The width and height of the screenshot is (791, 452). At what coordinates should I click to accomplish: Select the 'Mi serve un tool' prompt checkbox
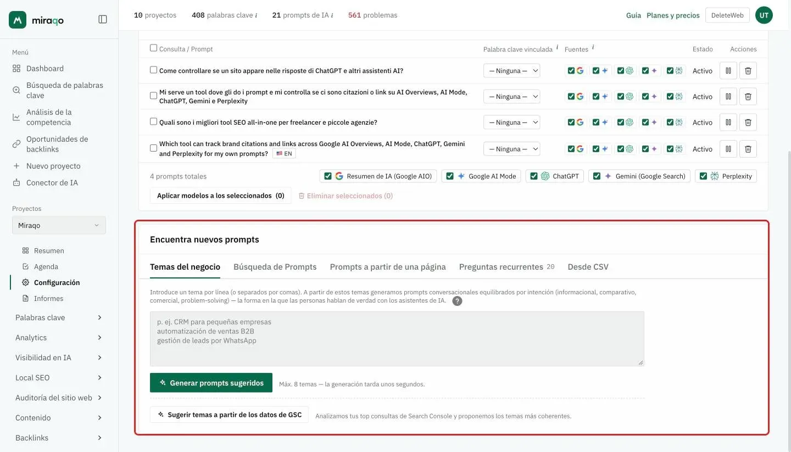click(153, 96)
